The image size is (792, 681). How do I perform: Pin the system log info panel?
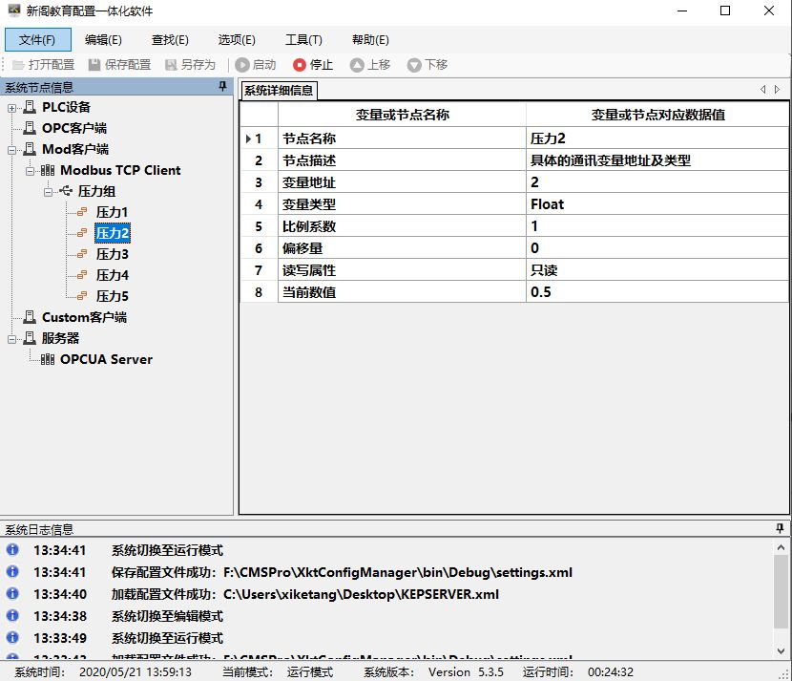(781, 529)
